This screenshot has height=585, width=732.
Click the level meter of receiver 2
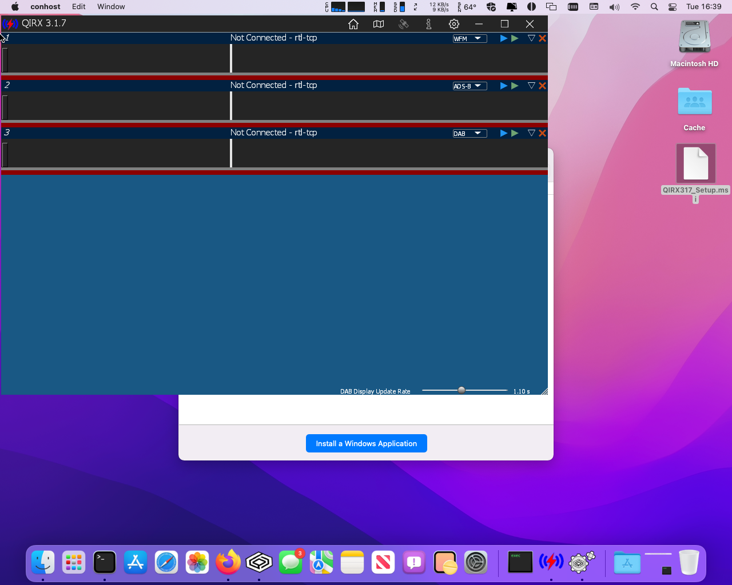(x=5, y=107)
